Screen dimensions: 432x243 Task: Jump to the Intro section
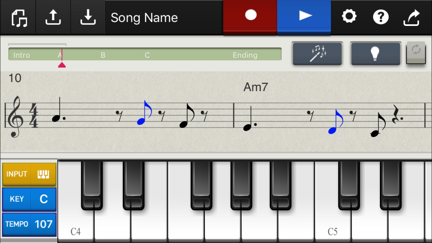tap(22, 55)
